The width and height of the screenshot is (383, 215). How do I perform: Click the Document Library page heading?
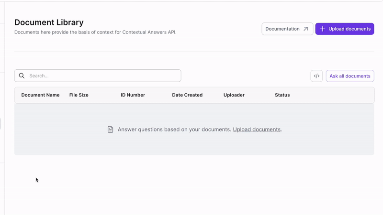click(x=49, y=22)
